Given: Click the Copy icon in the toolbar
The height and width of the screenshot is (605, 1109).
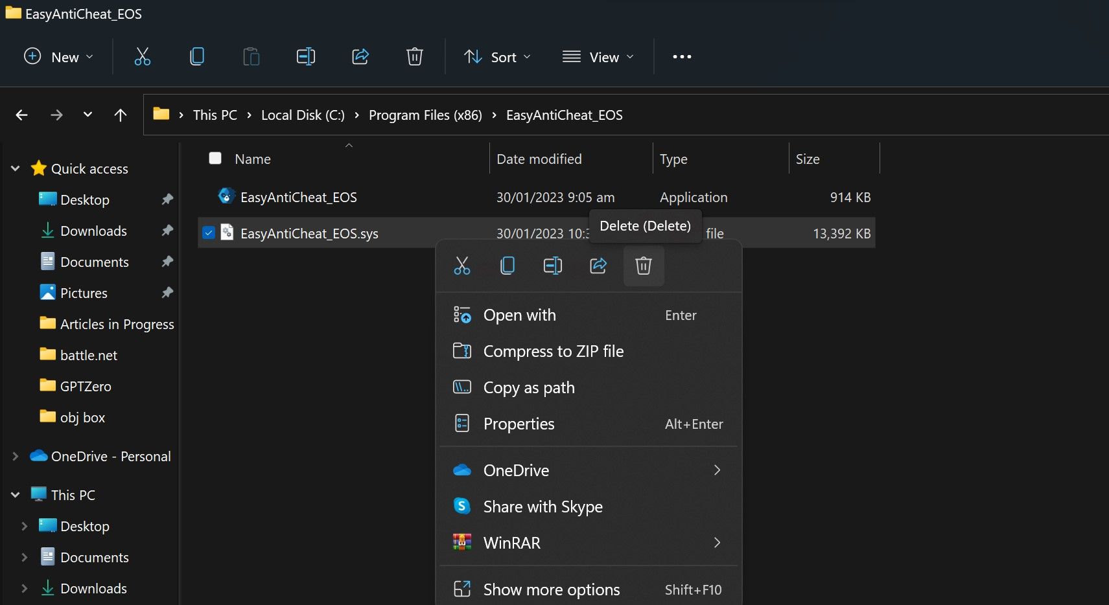Looking at the screenshot, I should (x=196, y=56).
